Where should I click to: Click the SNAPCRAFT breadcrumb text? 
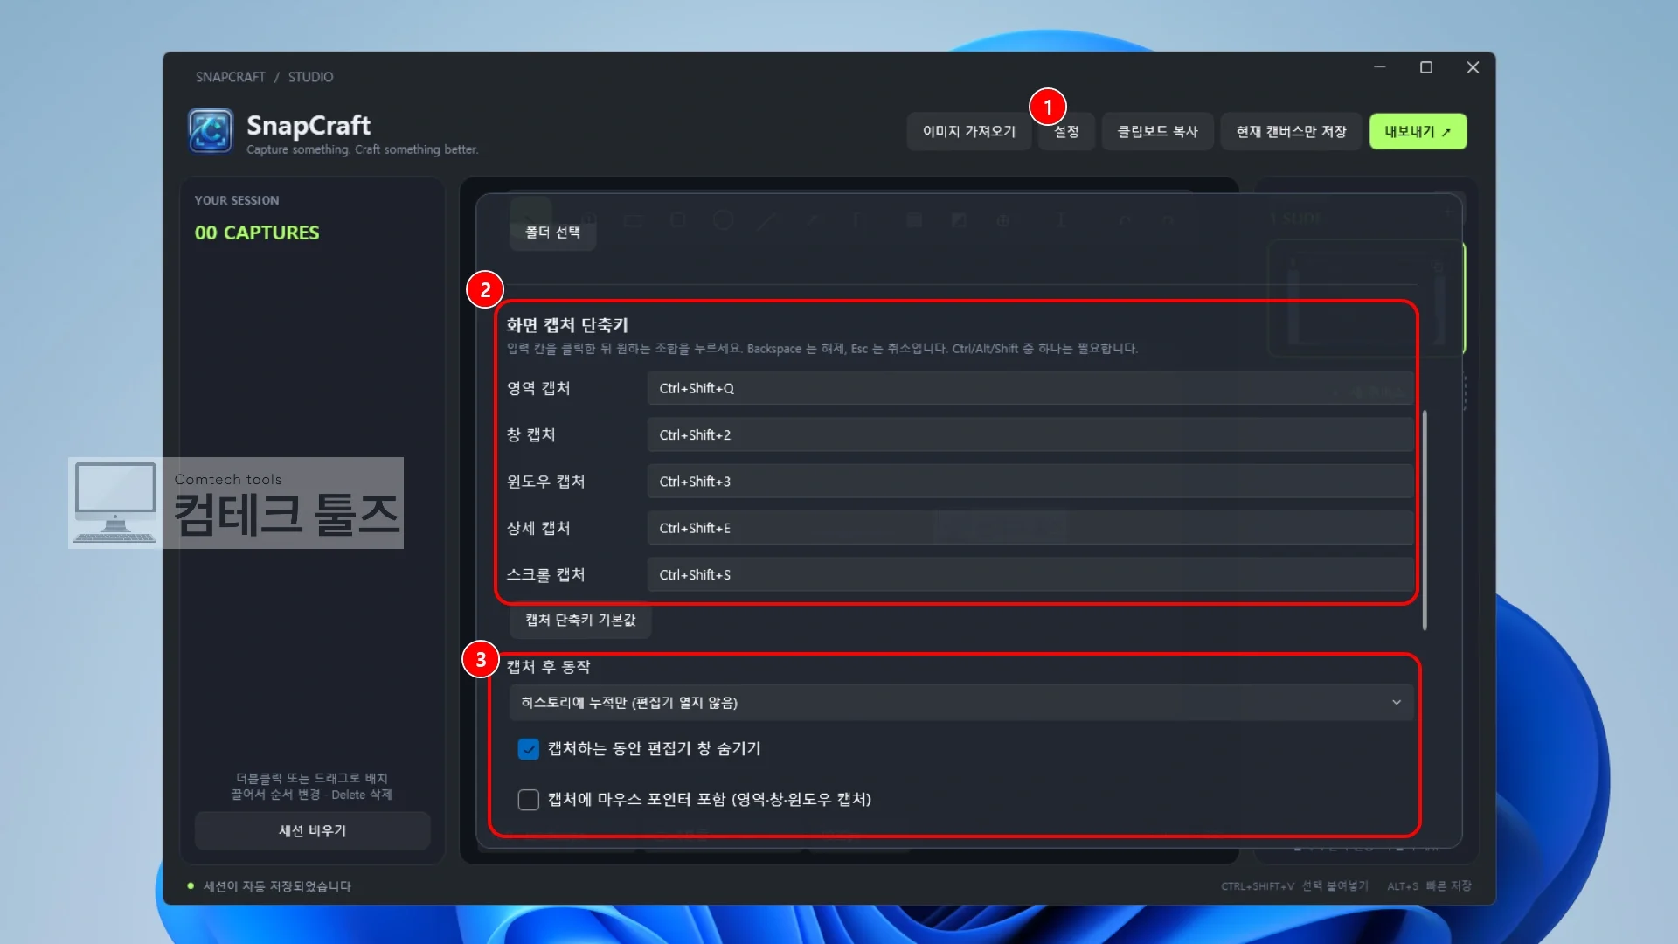(x=231, y=77)
